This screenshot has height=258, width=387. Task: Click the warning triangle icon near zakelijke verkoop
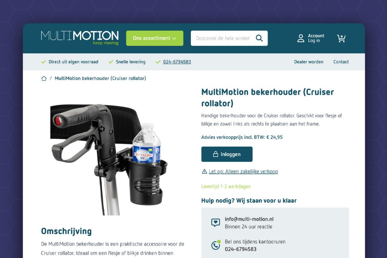pos(204,171)
